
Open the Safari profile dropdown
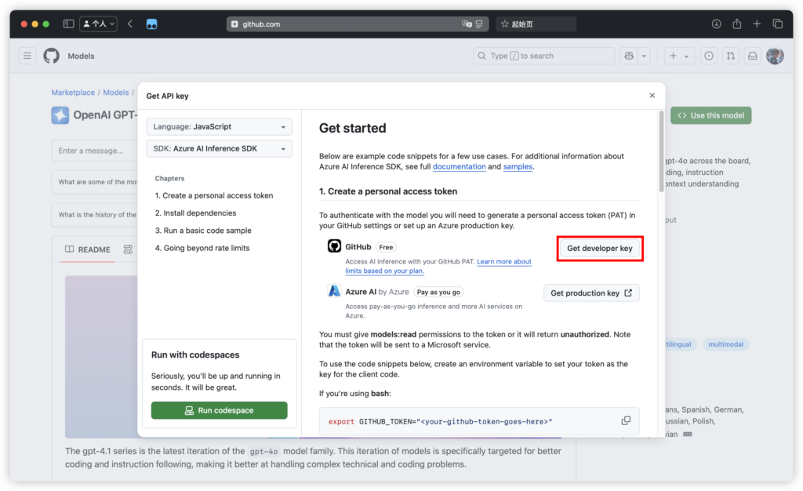(98, 24)
